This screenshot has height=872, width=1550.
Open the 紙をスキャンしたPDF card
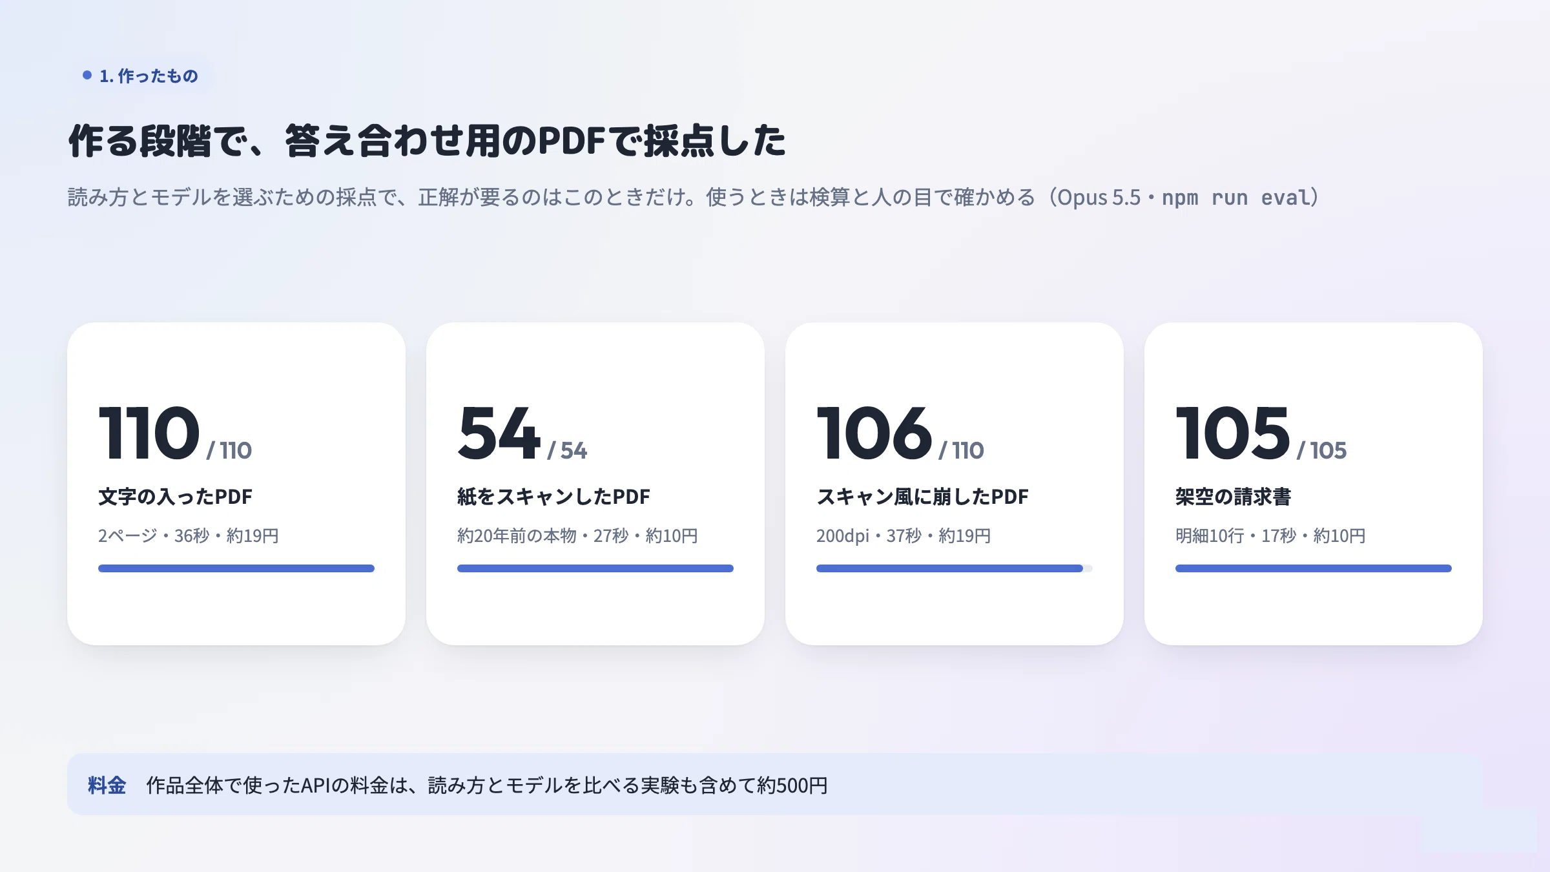click(x=595, y=484)
